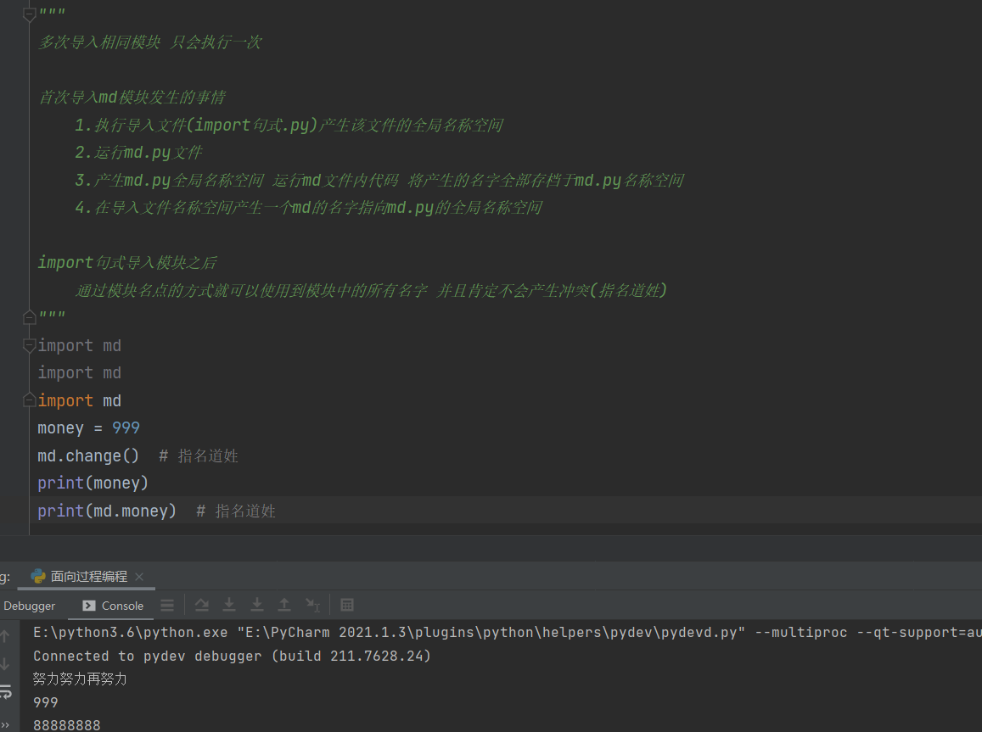Click the Console tab terminal icon

point(89,606)
